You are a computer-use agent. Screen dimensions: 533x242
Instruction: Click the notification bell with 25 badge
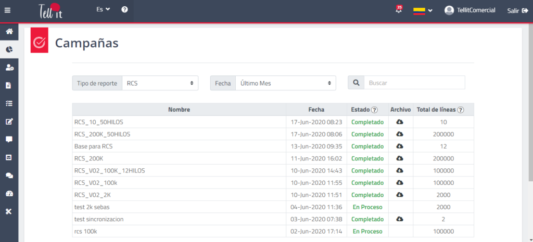[399, 10]
